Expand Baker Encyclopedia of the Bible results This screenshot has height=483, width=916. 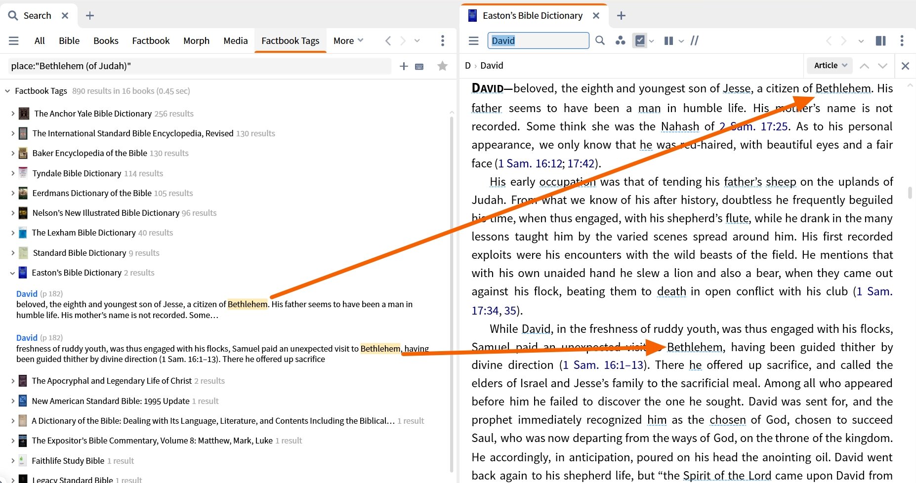point(12,153)
